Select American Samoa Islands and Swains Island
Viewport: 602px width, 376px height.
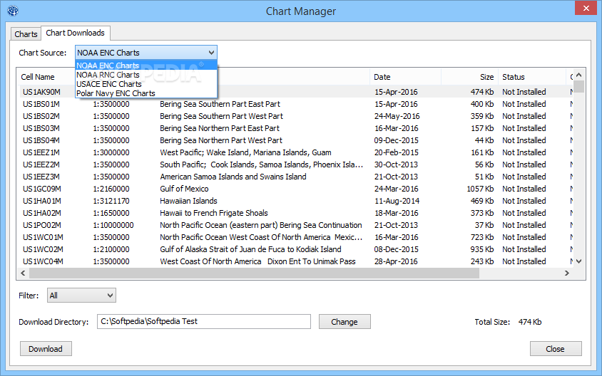coord(233,177)
